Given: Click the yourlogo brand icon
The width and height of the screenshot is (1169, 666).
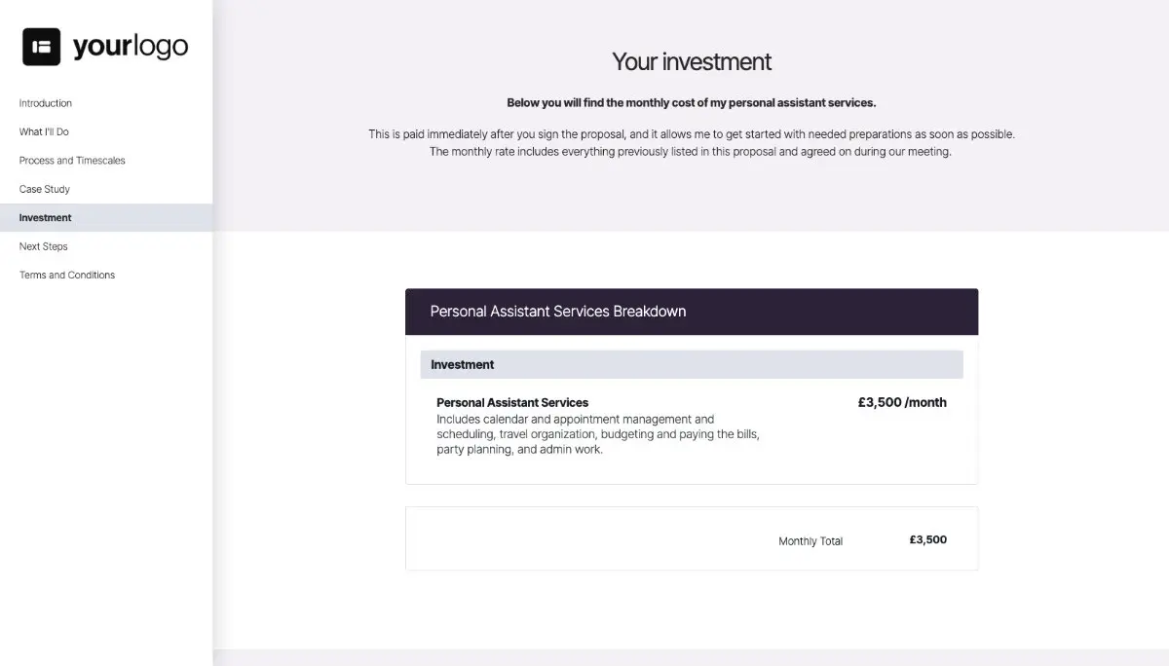Looking at the screenshot, I should click(40, 46).
